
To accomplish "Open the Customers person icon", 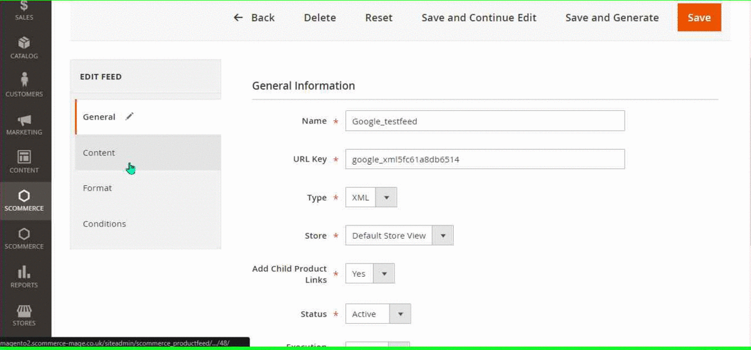I will pos(24,80).
